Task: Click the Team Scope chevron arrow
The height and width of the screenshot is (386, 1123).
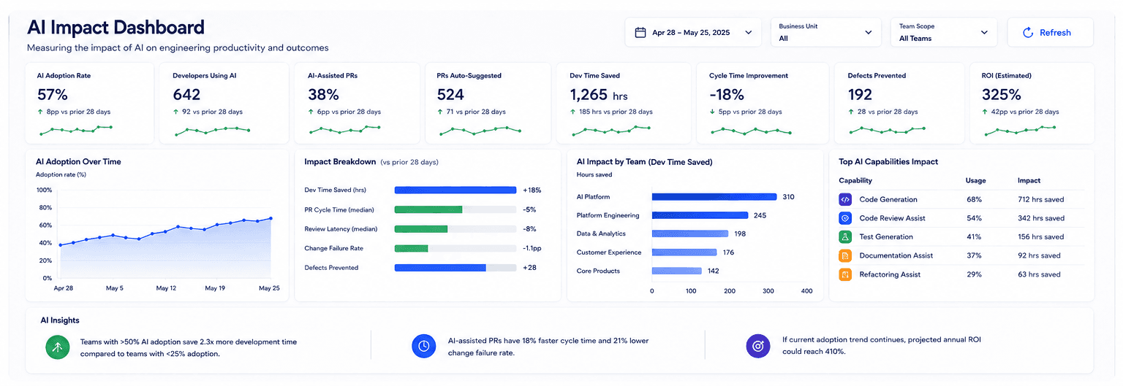Action: click(x=984, y=32)
